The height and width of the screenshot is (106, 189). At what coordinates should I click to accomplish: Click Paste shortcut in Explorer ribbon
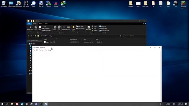[x=47, y=31]
